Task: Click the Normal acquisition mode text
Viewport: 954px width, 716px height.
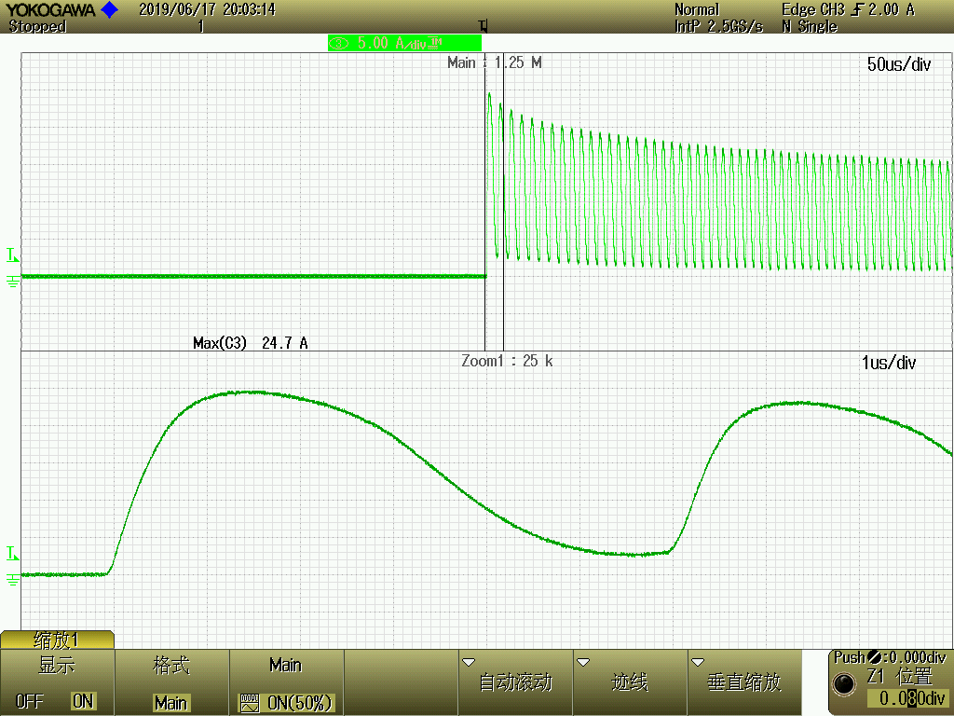Action: [x=697, y=9]
